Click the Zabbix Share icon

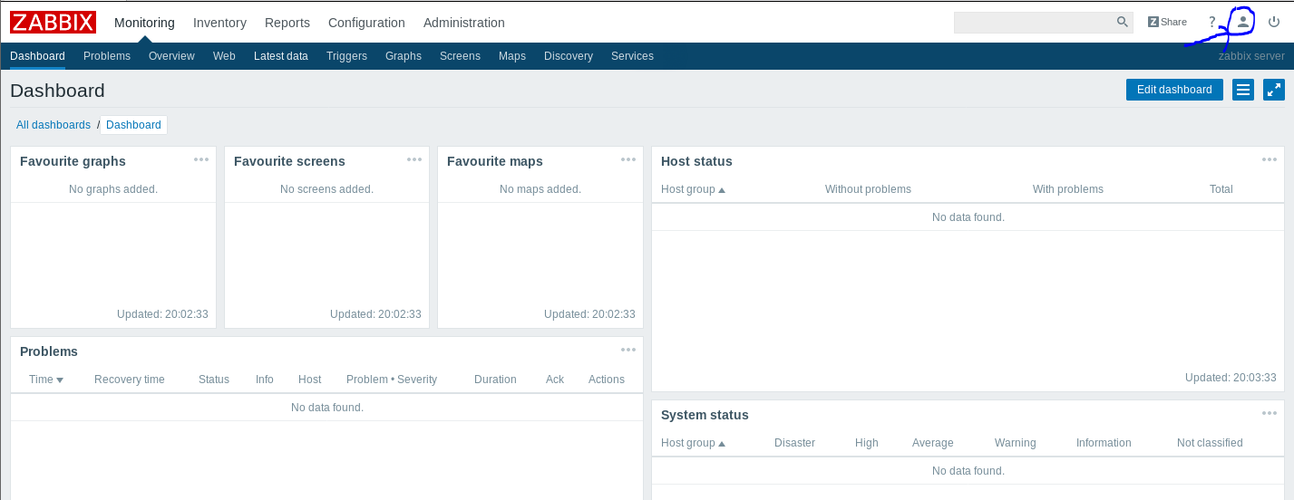pyautogui.click(x=1167, y=22)
